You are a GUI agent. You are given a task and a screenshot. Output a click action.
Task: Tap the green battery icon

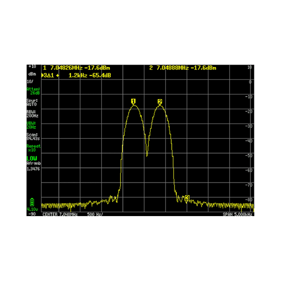point(32,202)
